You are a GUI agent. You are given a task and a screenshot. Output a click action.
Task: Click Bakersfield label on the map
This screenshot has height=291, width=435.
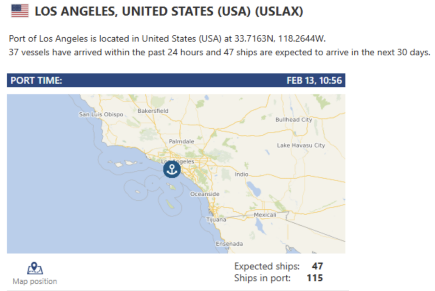(x=153, y=111)
